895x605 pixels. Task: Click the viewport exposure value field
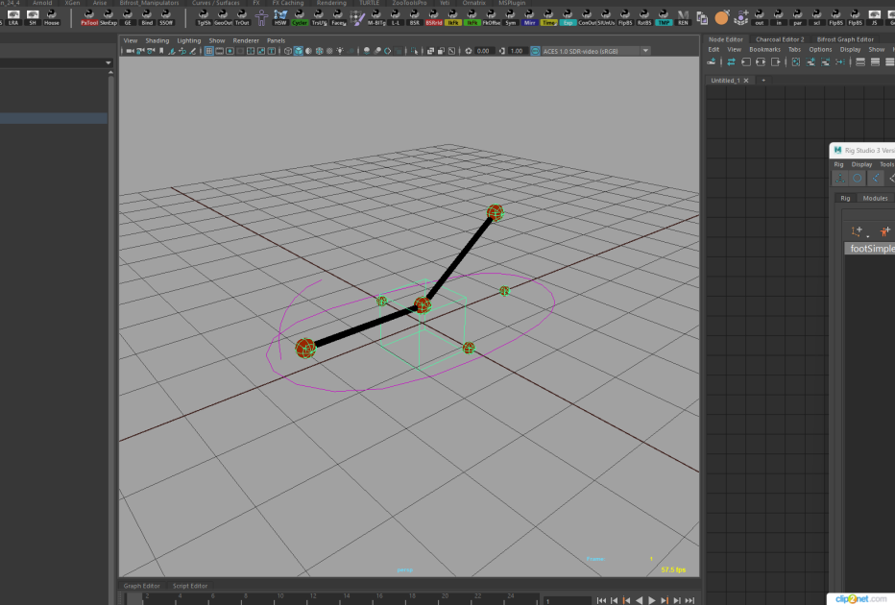pyautogui.click(x=483, y=51)
